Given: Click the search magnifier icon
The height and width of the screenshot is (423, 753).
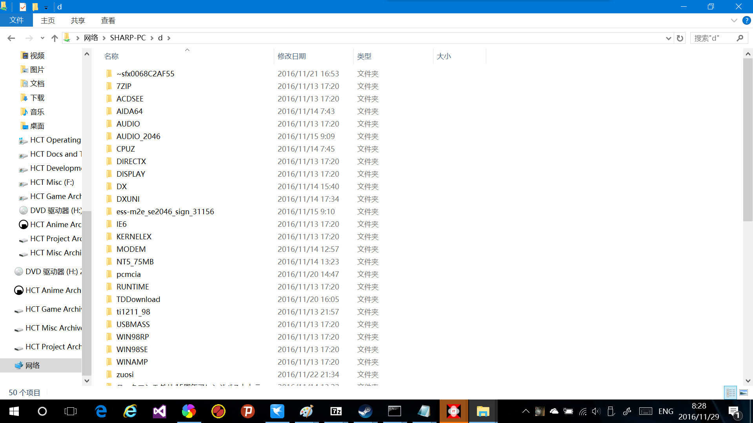Looking at the screenshot, I should [740, 38].
